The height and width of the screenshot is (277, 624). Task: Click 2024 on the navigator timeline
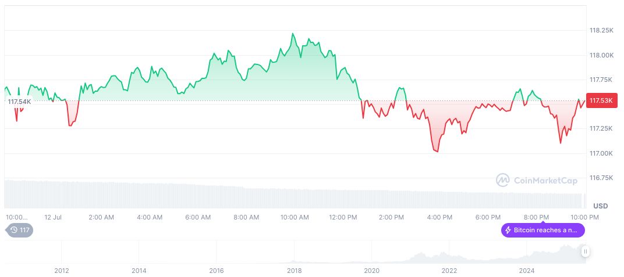(526, 271)
